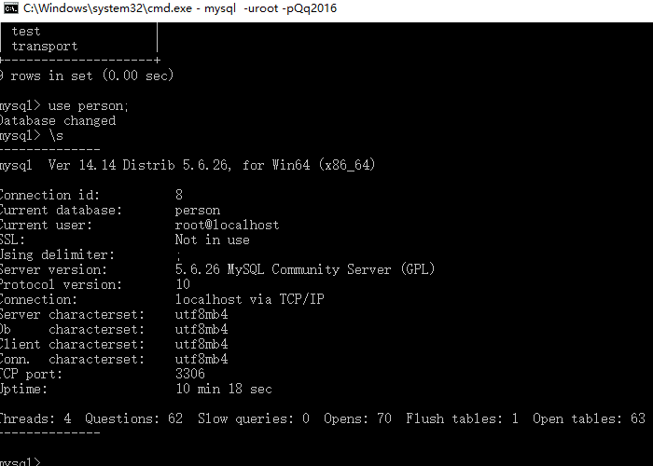Viewport: 653px width, 466px height.
Task: Click the cmd.exe icon in title bar
Action: tap(11, 8)
